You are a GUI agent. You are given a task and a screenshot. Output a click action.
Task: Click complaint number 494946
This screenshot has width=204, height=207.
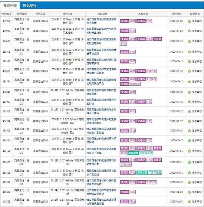tap(6, 111)
